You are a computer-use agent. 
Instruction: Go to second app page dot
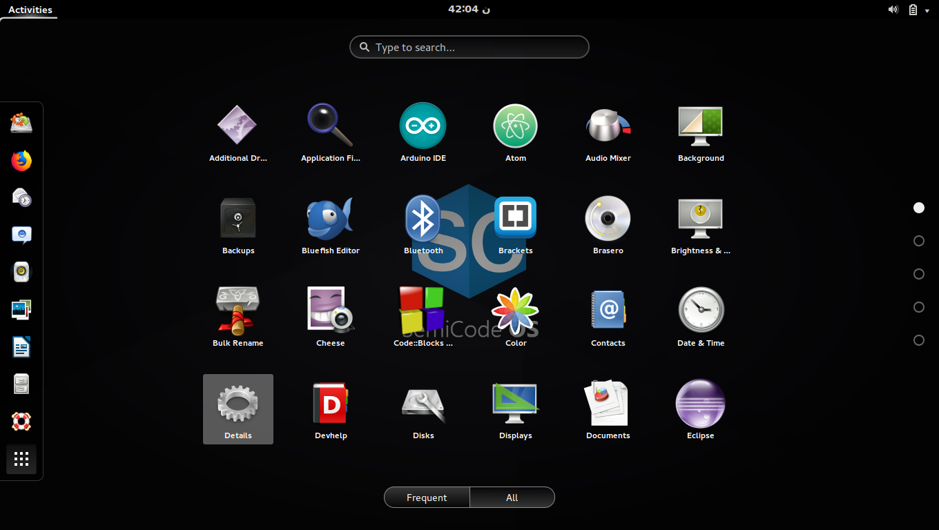click(919, 241)
